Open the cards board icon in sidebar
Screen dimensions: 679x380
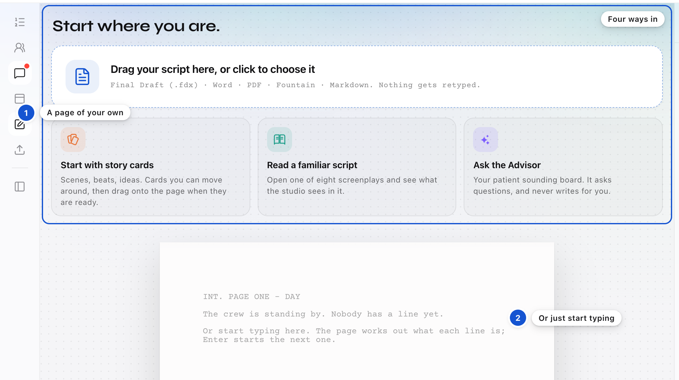coord(20,99)
